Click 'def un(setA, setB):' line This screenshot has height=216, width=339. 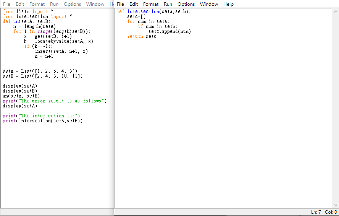28,21
